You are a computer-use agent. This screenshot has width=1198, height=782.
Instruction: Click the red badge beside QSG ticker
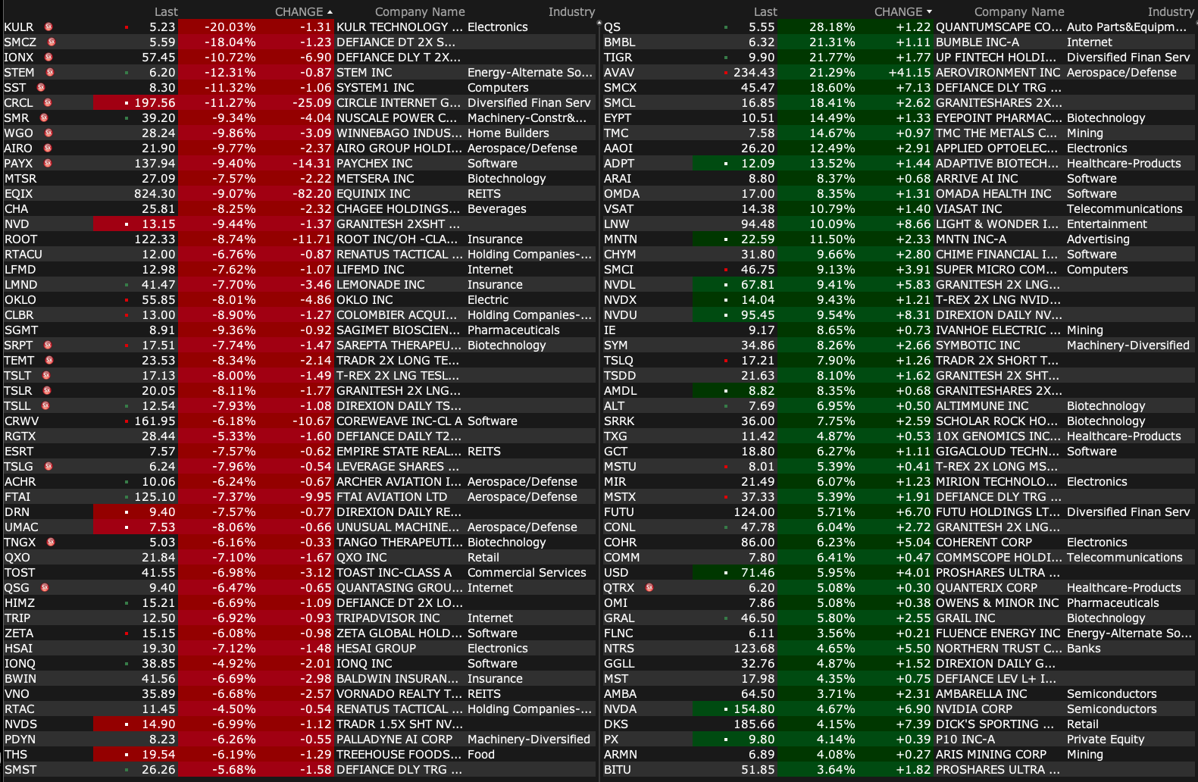[x=45, y=588]
